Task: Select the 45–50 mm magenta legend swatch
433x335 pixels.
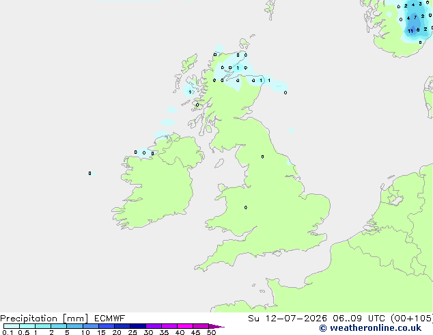Action: [201, 326]
